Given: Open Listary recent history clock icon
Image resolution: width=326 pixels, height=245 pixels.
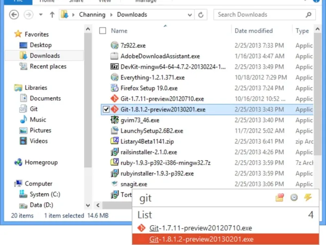Looking at the screenshot, I should (294, 198).
